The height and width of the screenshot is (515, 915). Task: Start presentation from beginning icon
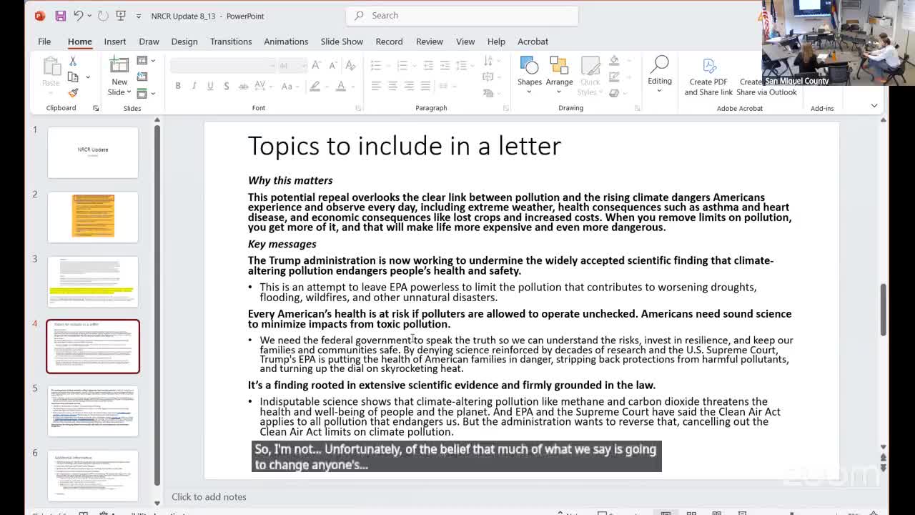pos(122,16)
